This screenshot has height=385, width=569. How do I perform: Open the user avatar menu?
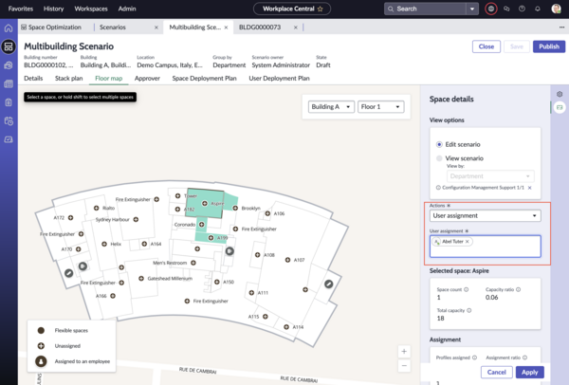(556, 9)
